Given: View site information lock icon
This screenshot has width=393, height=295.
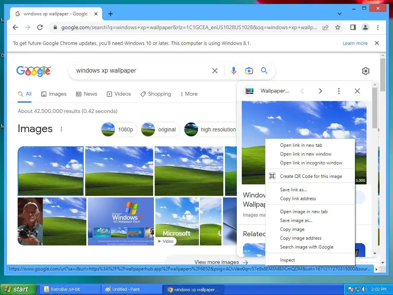Looking at the screenshot, I should pyautogui.click(x=55, y=27).
